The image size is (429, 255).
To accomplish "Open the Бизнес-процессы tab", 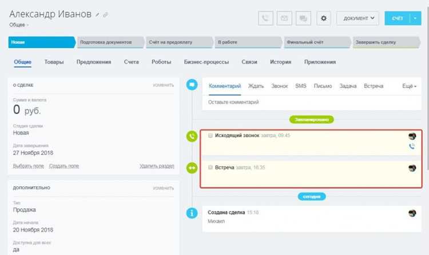I will coord(206,62).
